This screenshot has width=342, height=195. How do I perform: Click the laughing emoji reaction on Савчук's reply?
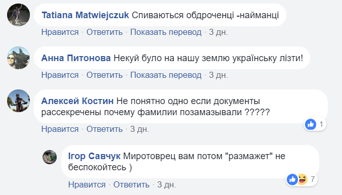[x=302, y=179]
